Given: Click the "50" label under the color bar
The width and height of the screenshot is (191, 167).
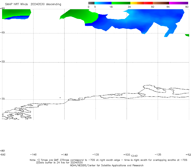Looking at the screenshot, I should pyautogui.click(x=153, y=7).
